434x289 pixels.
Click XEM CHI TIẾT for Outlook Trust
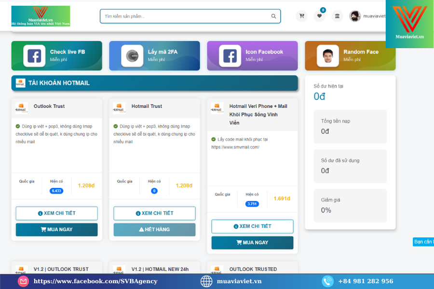[x=57, y=213]
